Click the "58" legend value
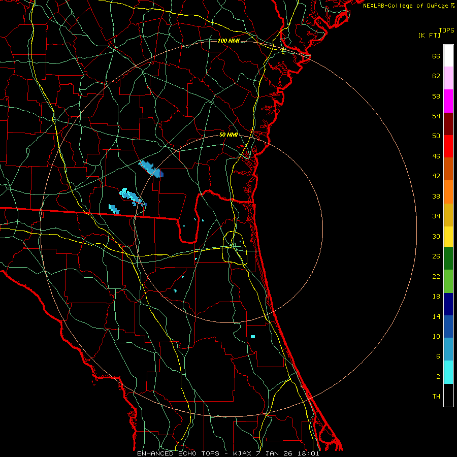 tap(436, 96)
